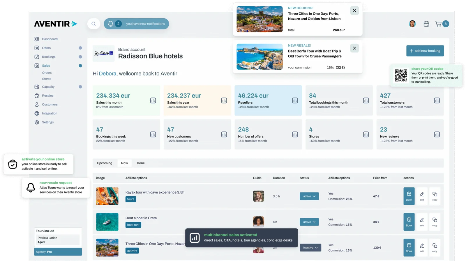Open Offers in sidebar

pyautogui.click(x=46, y=48)
